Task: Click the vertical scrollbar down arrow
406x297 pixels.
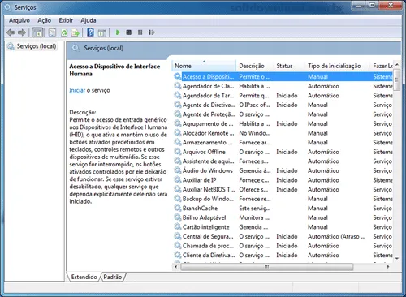Action: [397, 258]
